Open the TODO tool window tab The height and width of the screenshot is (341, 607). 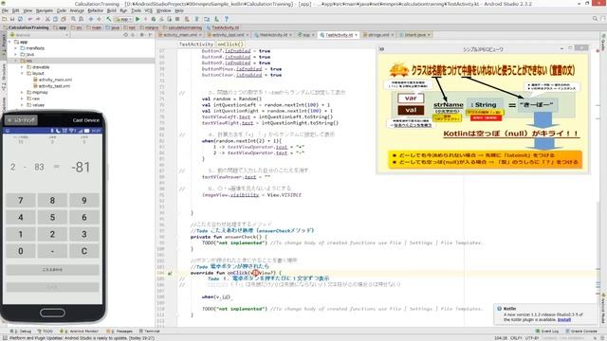[x=45, y=332]
